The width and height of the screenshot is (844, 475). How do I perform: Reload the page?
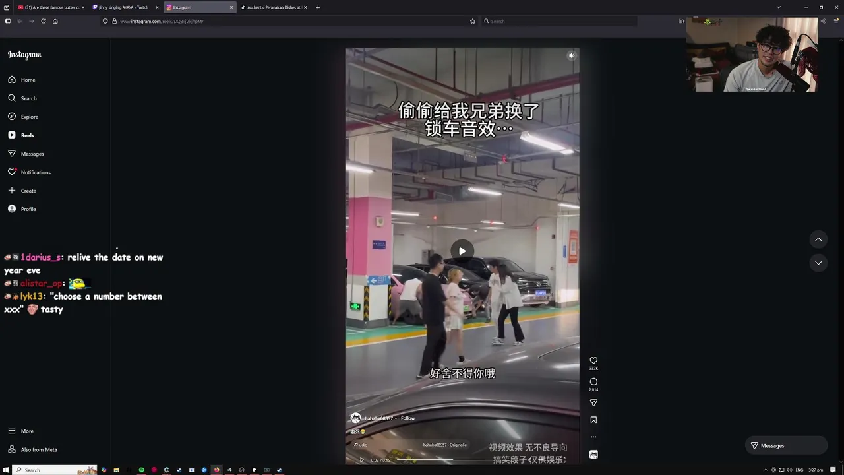44,21
